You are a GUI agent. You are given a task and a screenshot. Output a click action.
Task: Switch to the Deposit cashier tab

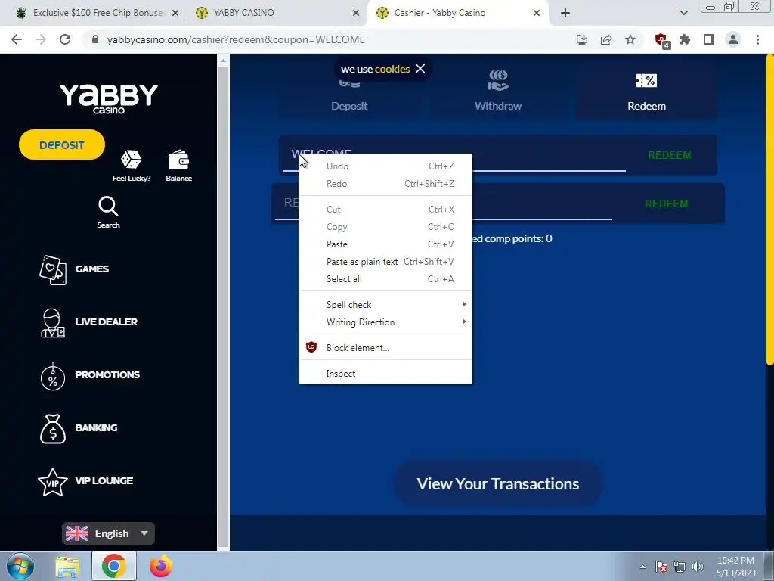pos(349,94)
